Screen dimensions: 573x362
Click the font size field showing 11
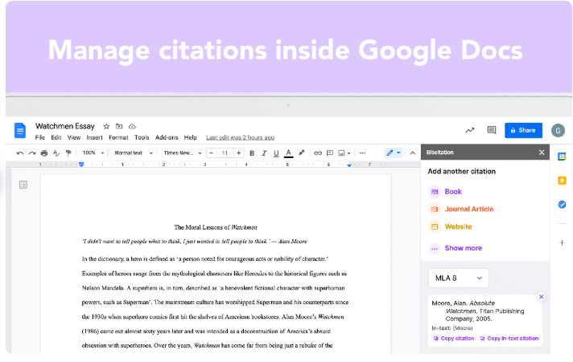point(225,153)
